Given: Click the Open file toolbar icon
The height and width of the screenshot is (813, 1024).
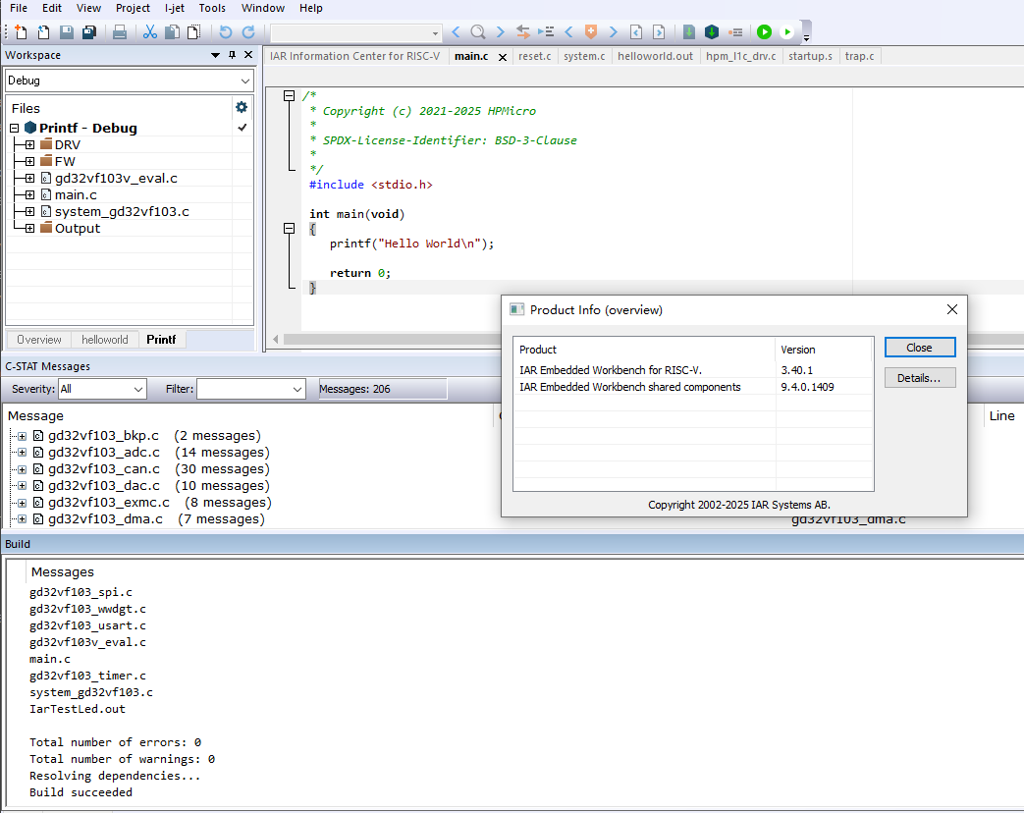Looking at the screenshot, I should [x=44, y=32].
